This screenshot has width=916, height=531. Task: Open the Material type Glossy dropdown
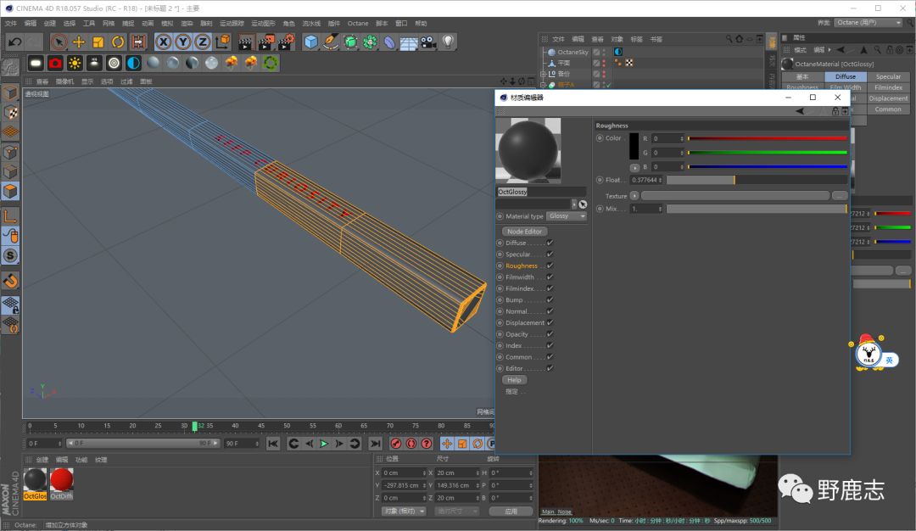567,216
